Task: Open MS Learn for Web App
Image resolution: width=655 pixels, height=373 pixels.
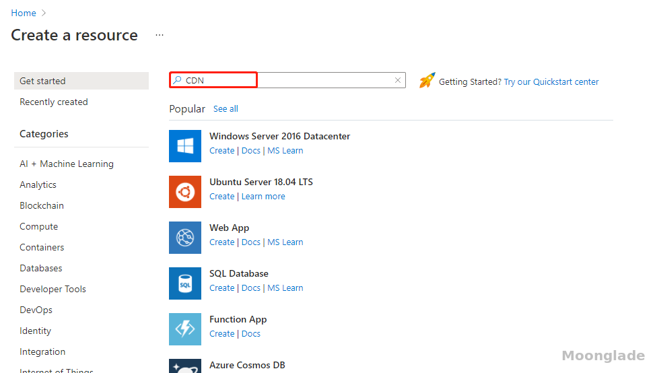Action: [x=285, y=242]
